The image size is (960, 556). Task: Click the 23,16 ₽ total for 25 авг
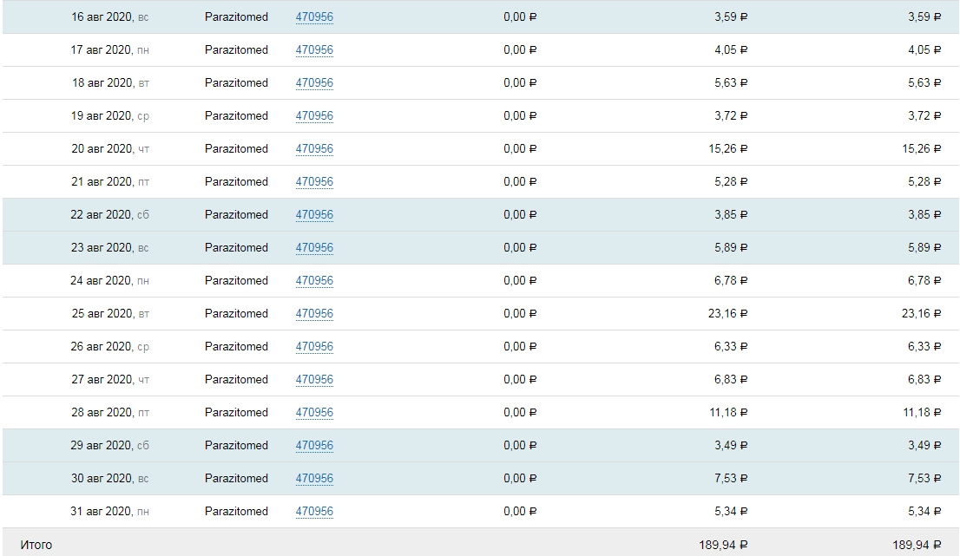(x=921, y=314)
